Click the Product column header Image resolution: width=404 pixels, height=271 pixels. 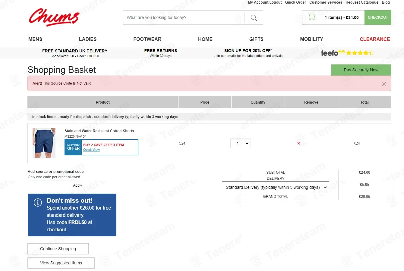[x=103, y=102]
